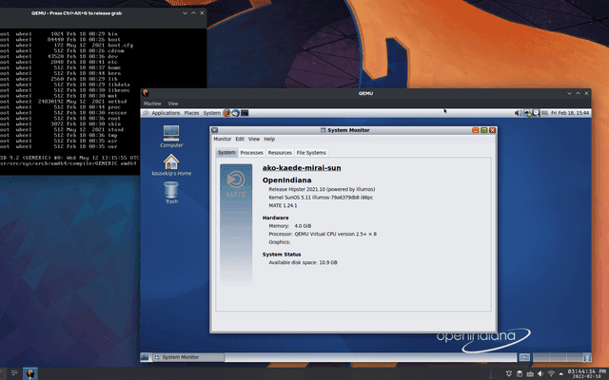Click the volume icon in the MATE panel
This screenshot has width=609, height=380.
[517, 113]
